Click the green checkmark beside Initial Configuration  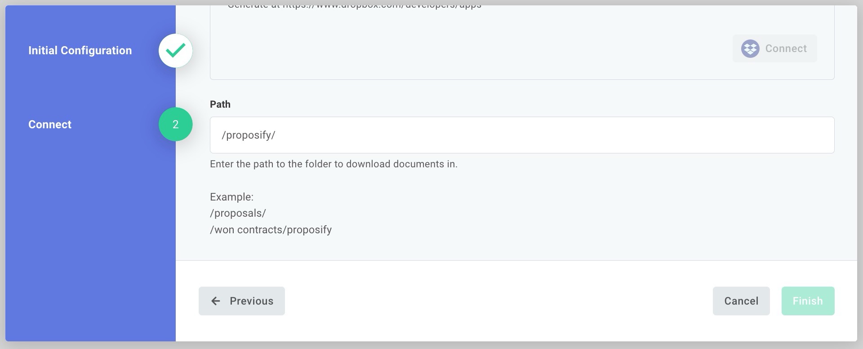pyautogui.click(x=176, y=50)
